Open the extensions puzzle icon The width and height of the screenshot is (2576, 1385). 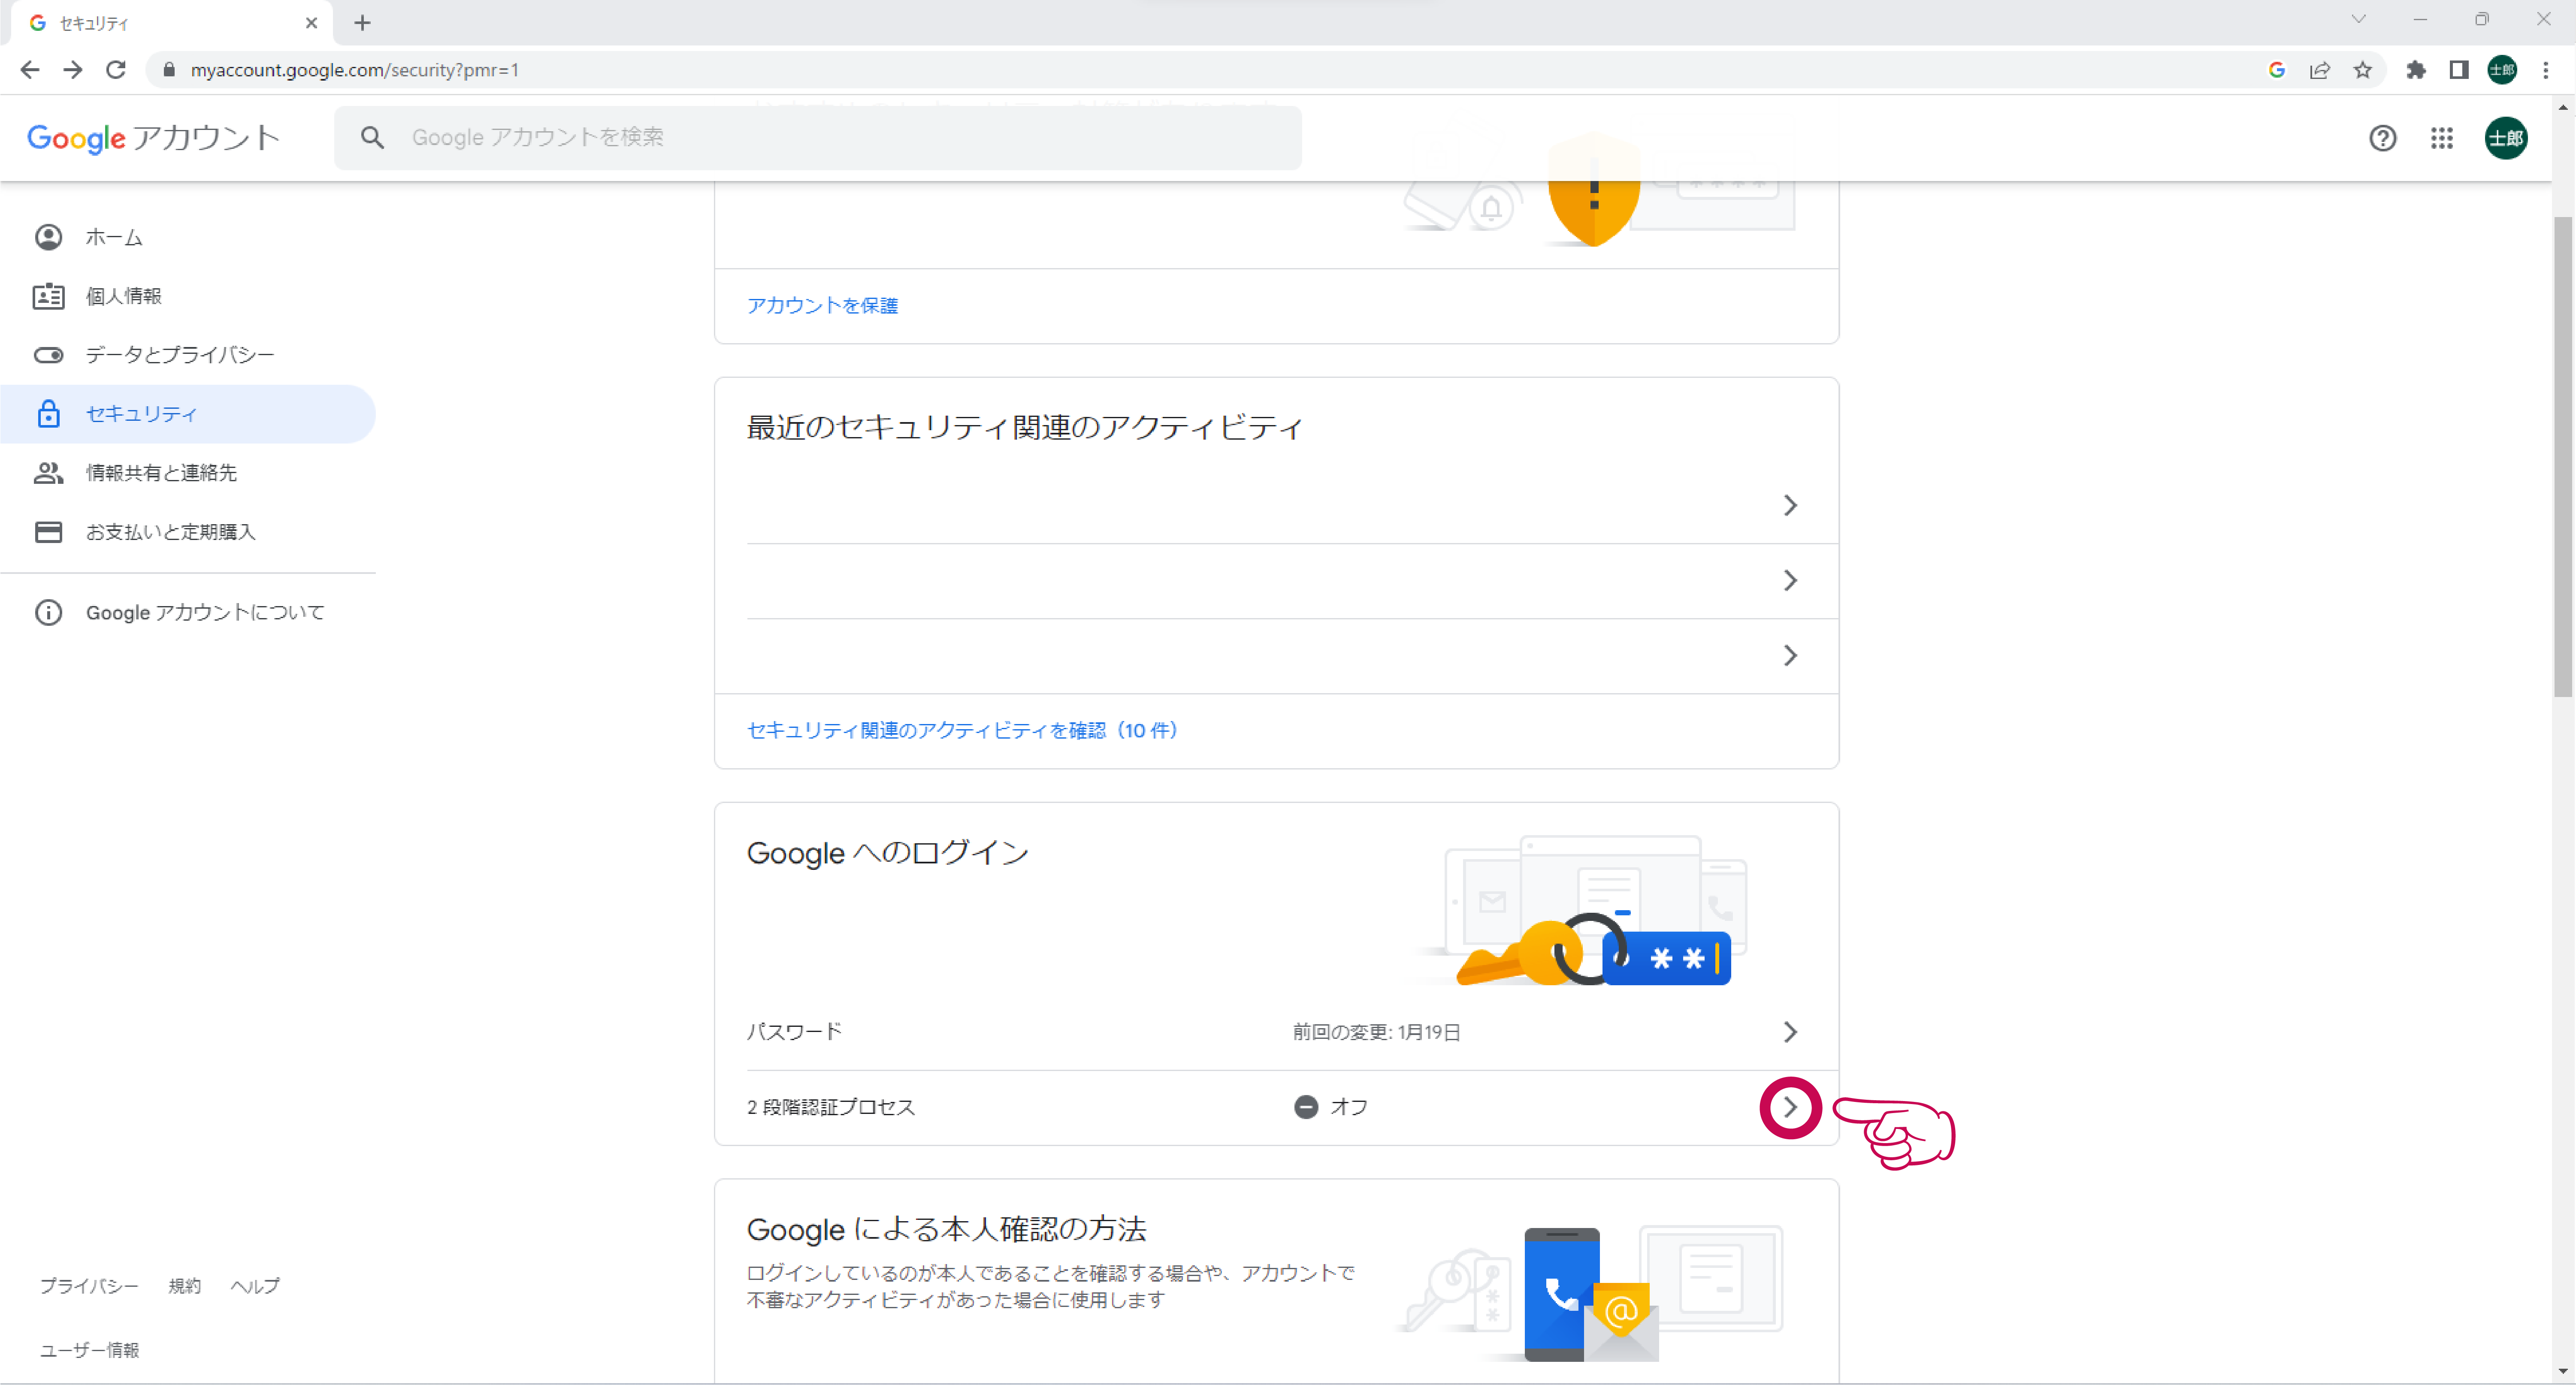pos(2416,70)
